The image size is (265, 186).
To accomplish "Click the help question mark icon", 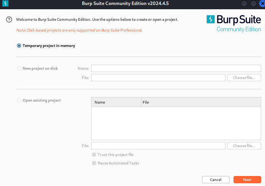I will point(9,20).
